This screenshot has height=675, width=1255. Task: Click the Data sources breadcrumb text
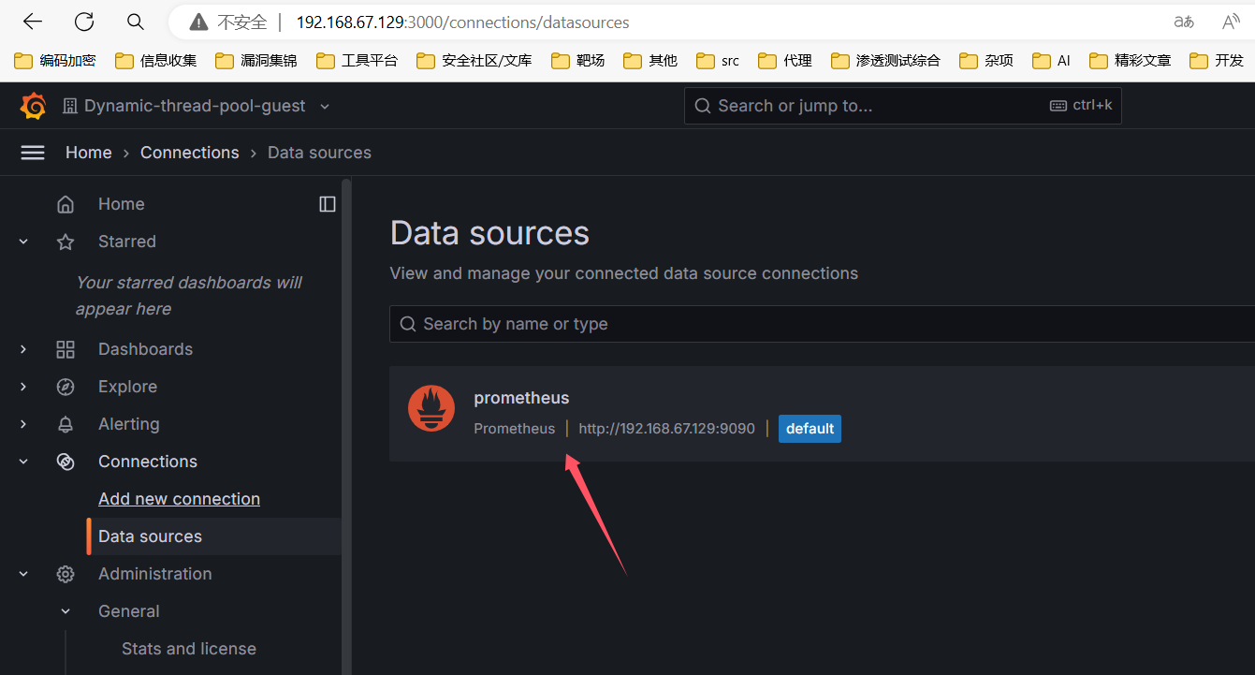click(319, 153)
